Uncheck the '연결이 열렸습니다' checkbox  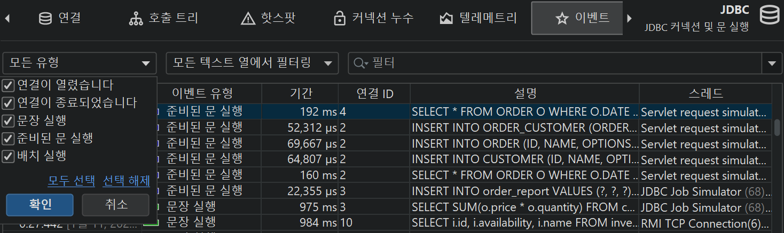point(8,85)
